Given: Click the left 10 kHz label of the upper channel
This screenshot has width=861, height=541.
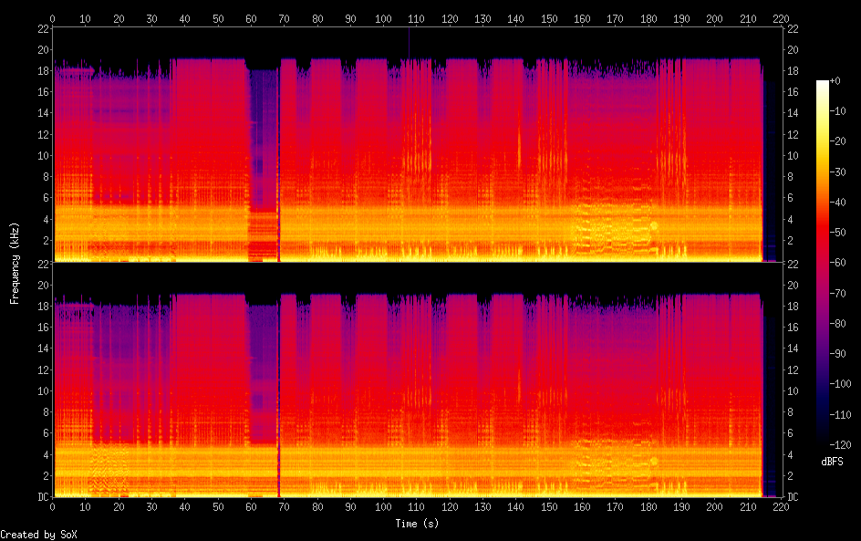Looking at the screenshot, I should 42,156.
